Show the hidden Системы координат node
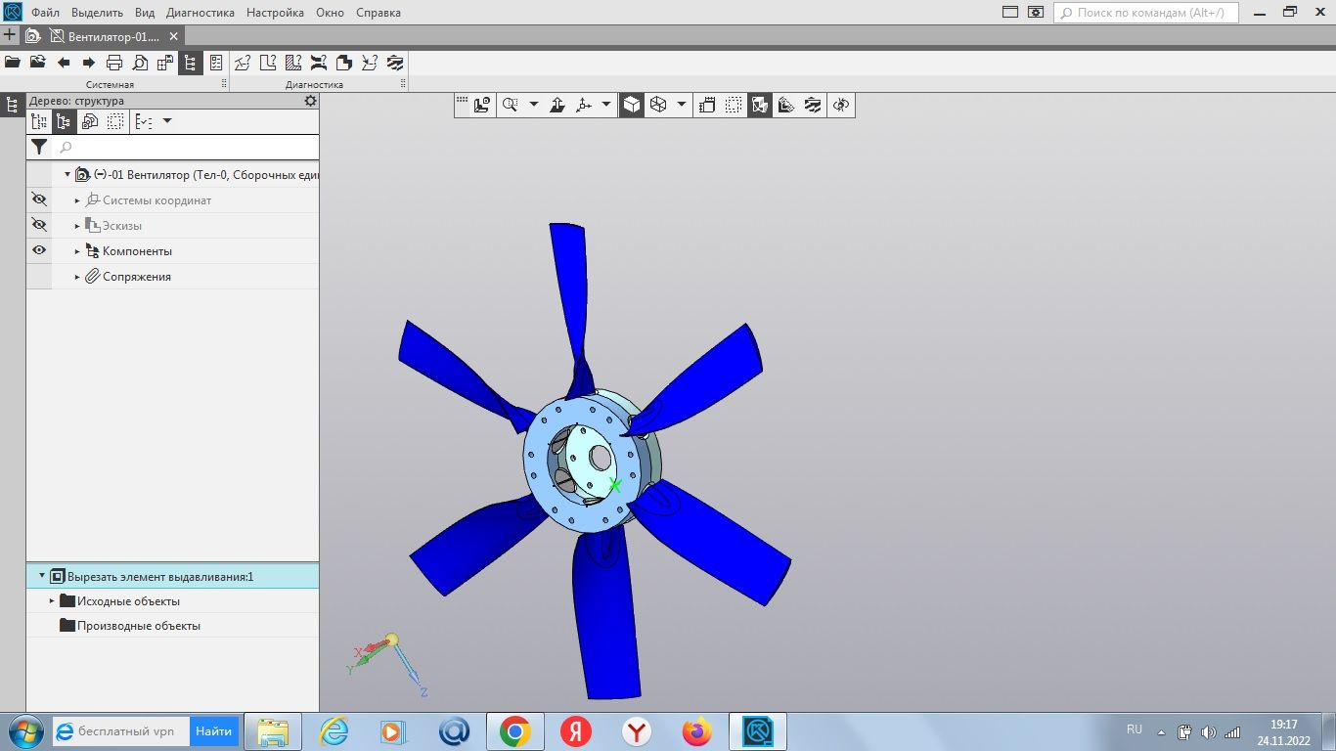This screenshot has height=751, width=1336. click(x=39, y=200)
